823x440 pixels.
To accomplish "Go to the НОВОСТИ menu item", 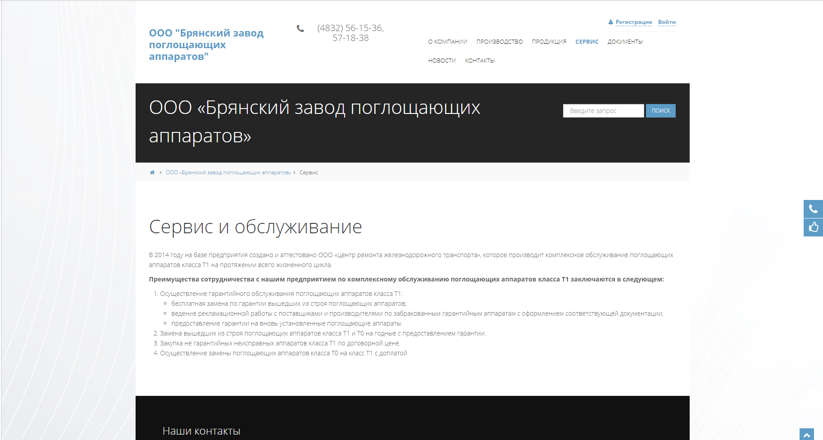I will point(442,60).
